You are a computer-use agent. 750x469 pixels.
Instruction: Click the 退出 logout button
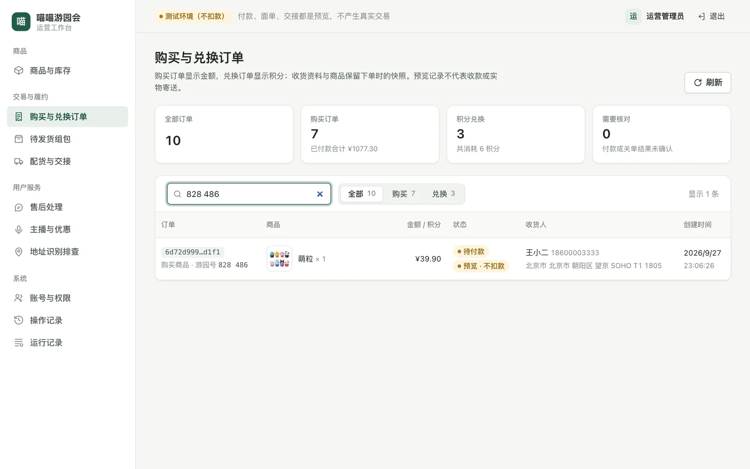pyautogui.click(x=712, y=16)
